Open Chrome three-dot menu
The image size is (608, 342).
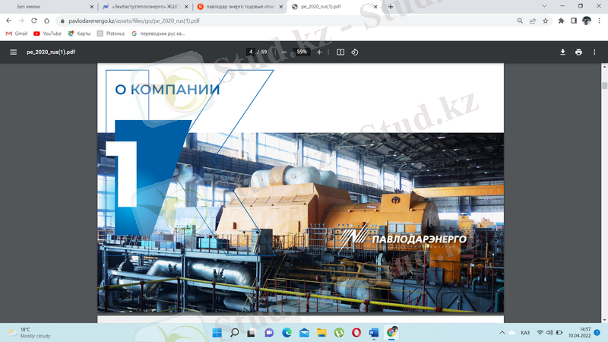click(x=600, y=21)
